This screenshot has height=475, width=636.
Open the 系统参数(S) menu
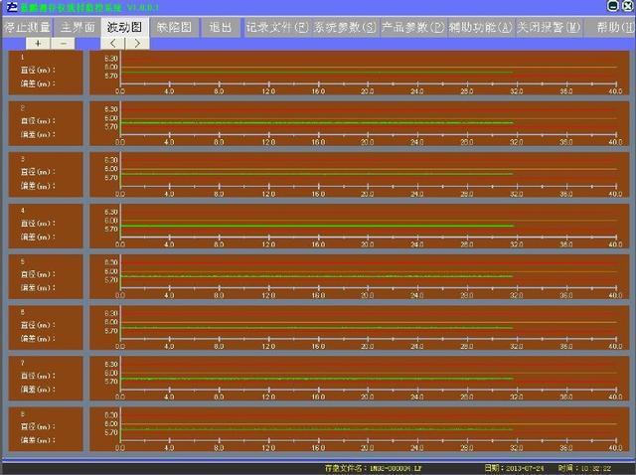pyautogui.click(x=344, y=28)
